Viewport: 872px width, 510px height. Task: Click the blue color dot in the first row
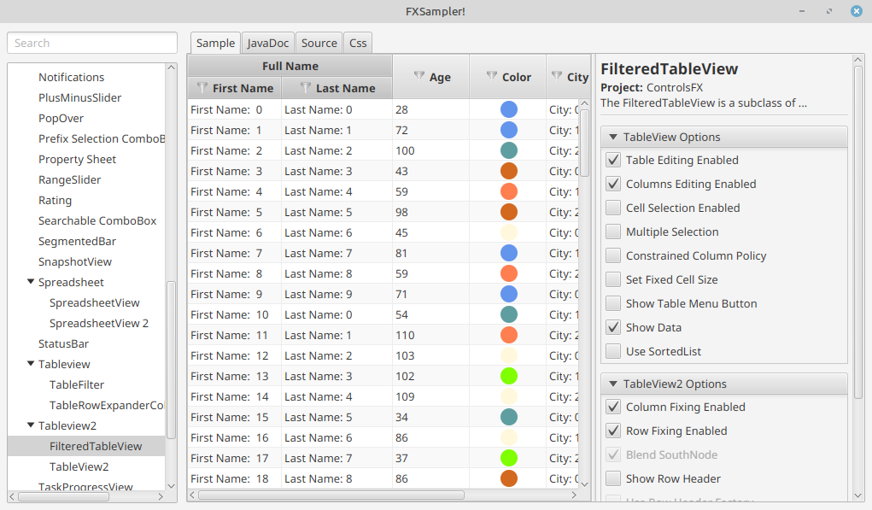click(x=509, y=109)
